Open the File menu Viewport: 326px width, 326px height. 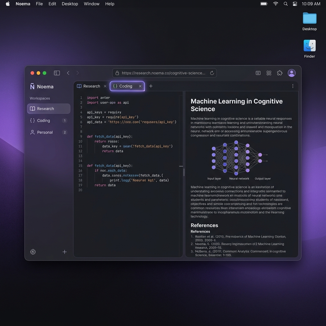tap(39, 4)
